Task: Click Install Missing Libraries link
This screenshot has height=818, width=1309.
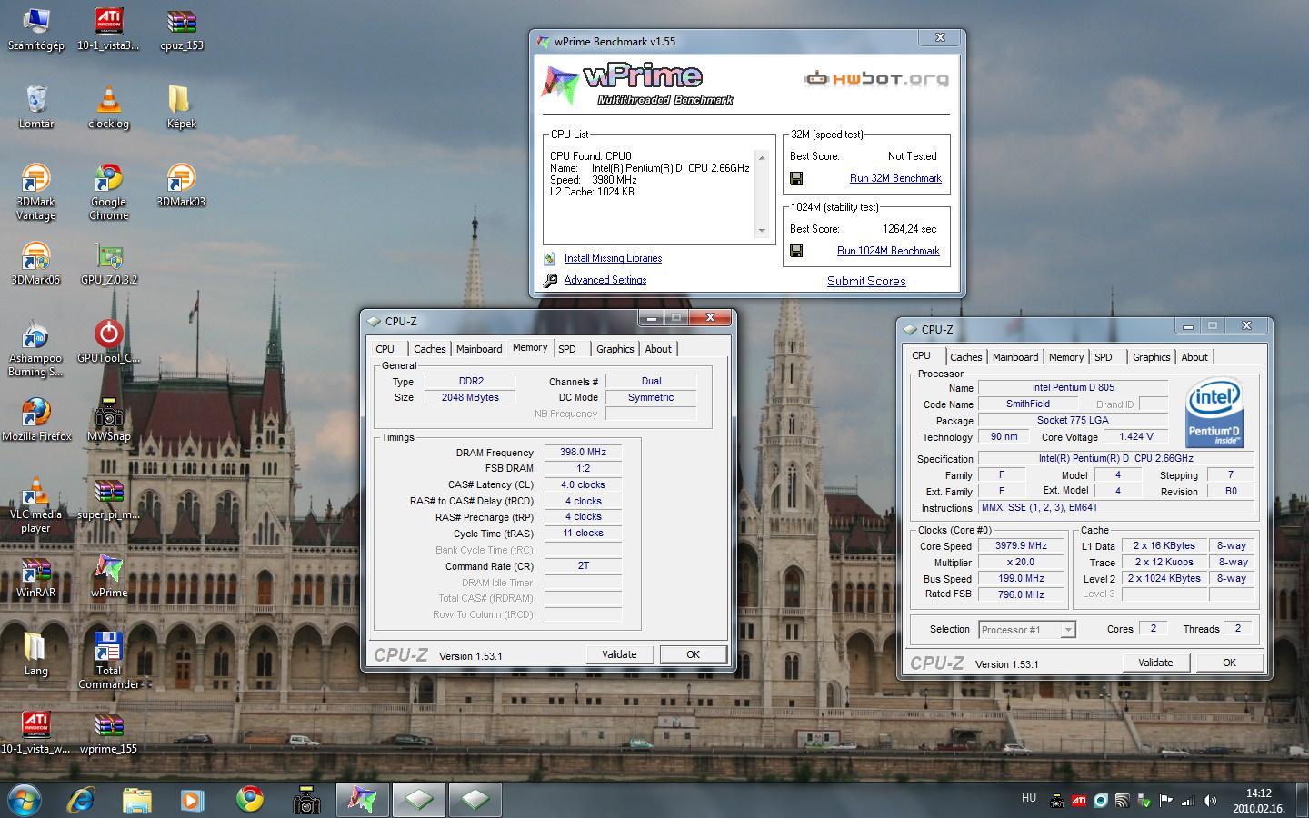Action: click(x=613, y=258)
